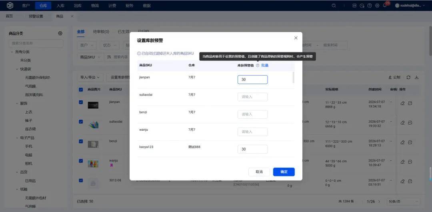This screenshot has width=432, height=212.
Task: Click edit icon in the 3012-08 row
Action: point(402,181)
